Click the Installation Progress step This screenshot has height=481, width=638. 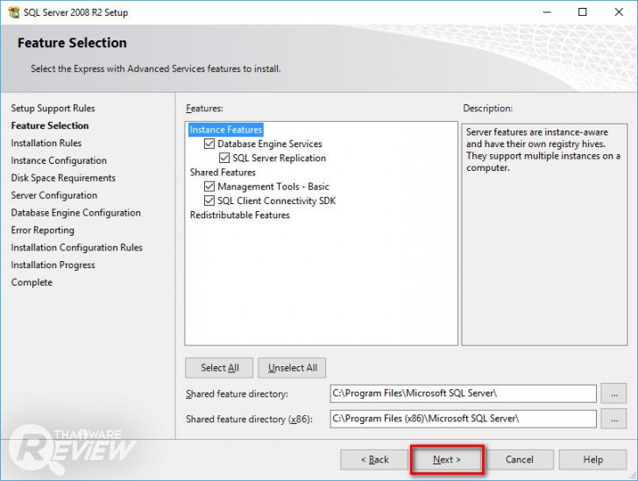(53, 265)
